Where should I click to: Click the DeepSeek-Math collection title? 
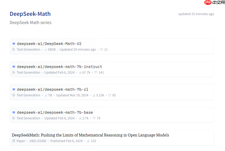pos(30,14)
